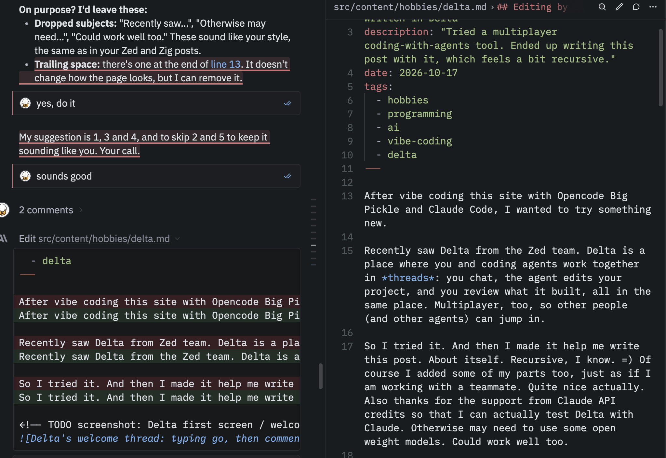Open the three-dots more options menu
Screen dimensions: 666x458
coord(653,7)
